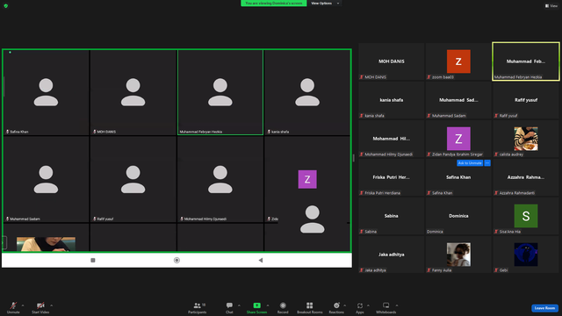Viewport: 562px width, 316px height.
Task: Open Breakout Rooms
Action: pyautogui.click(x=310, y=307)
